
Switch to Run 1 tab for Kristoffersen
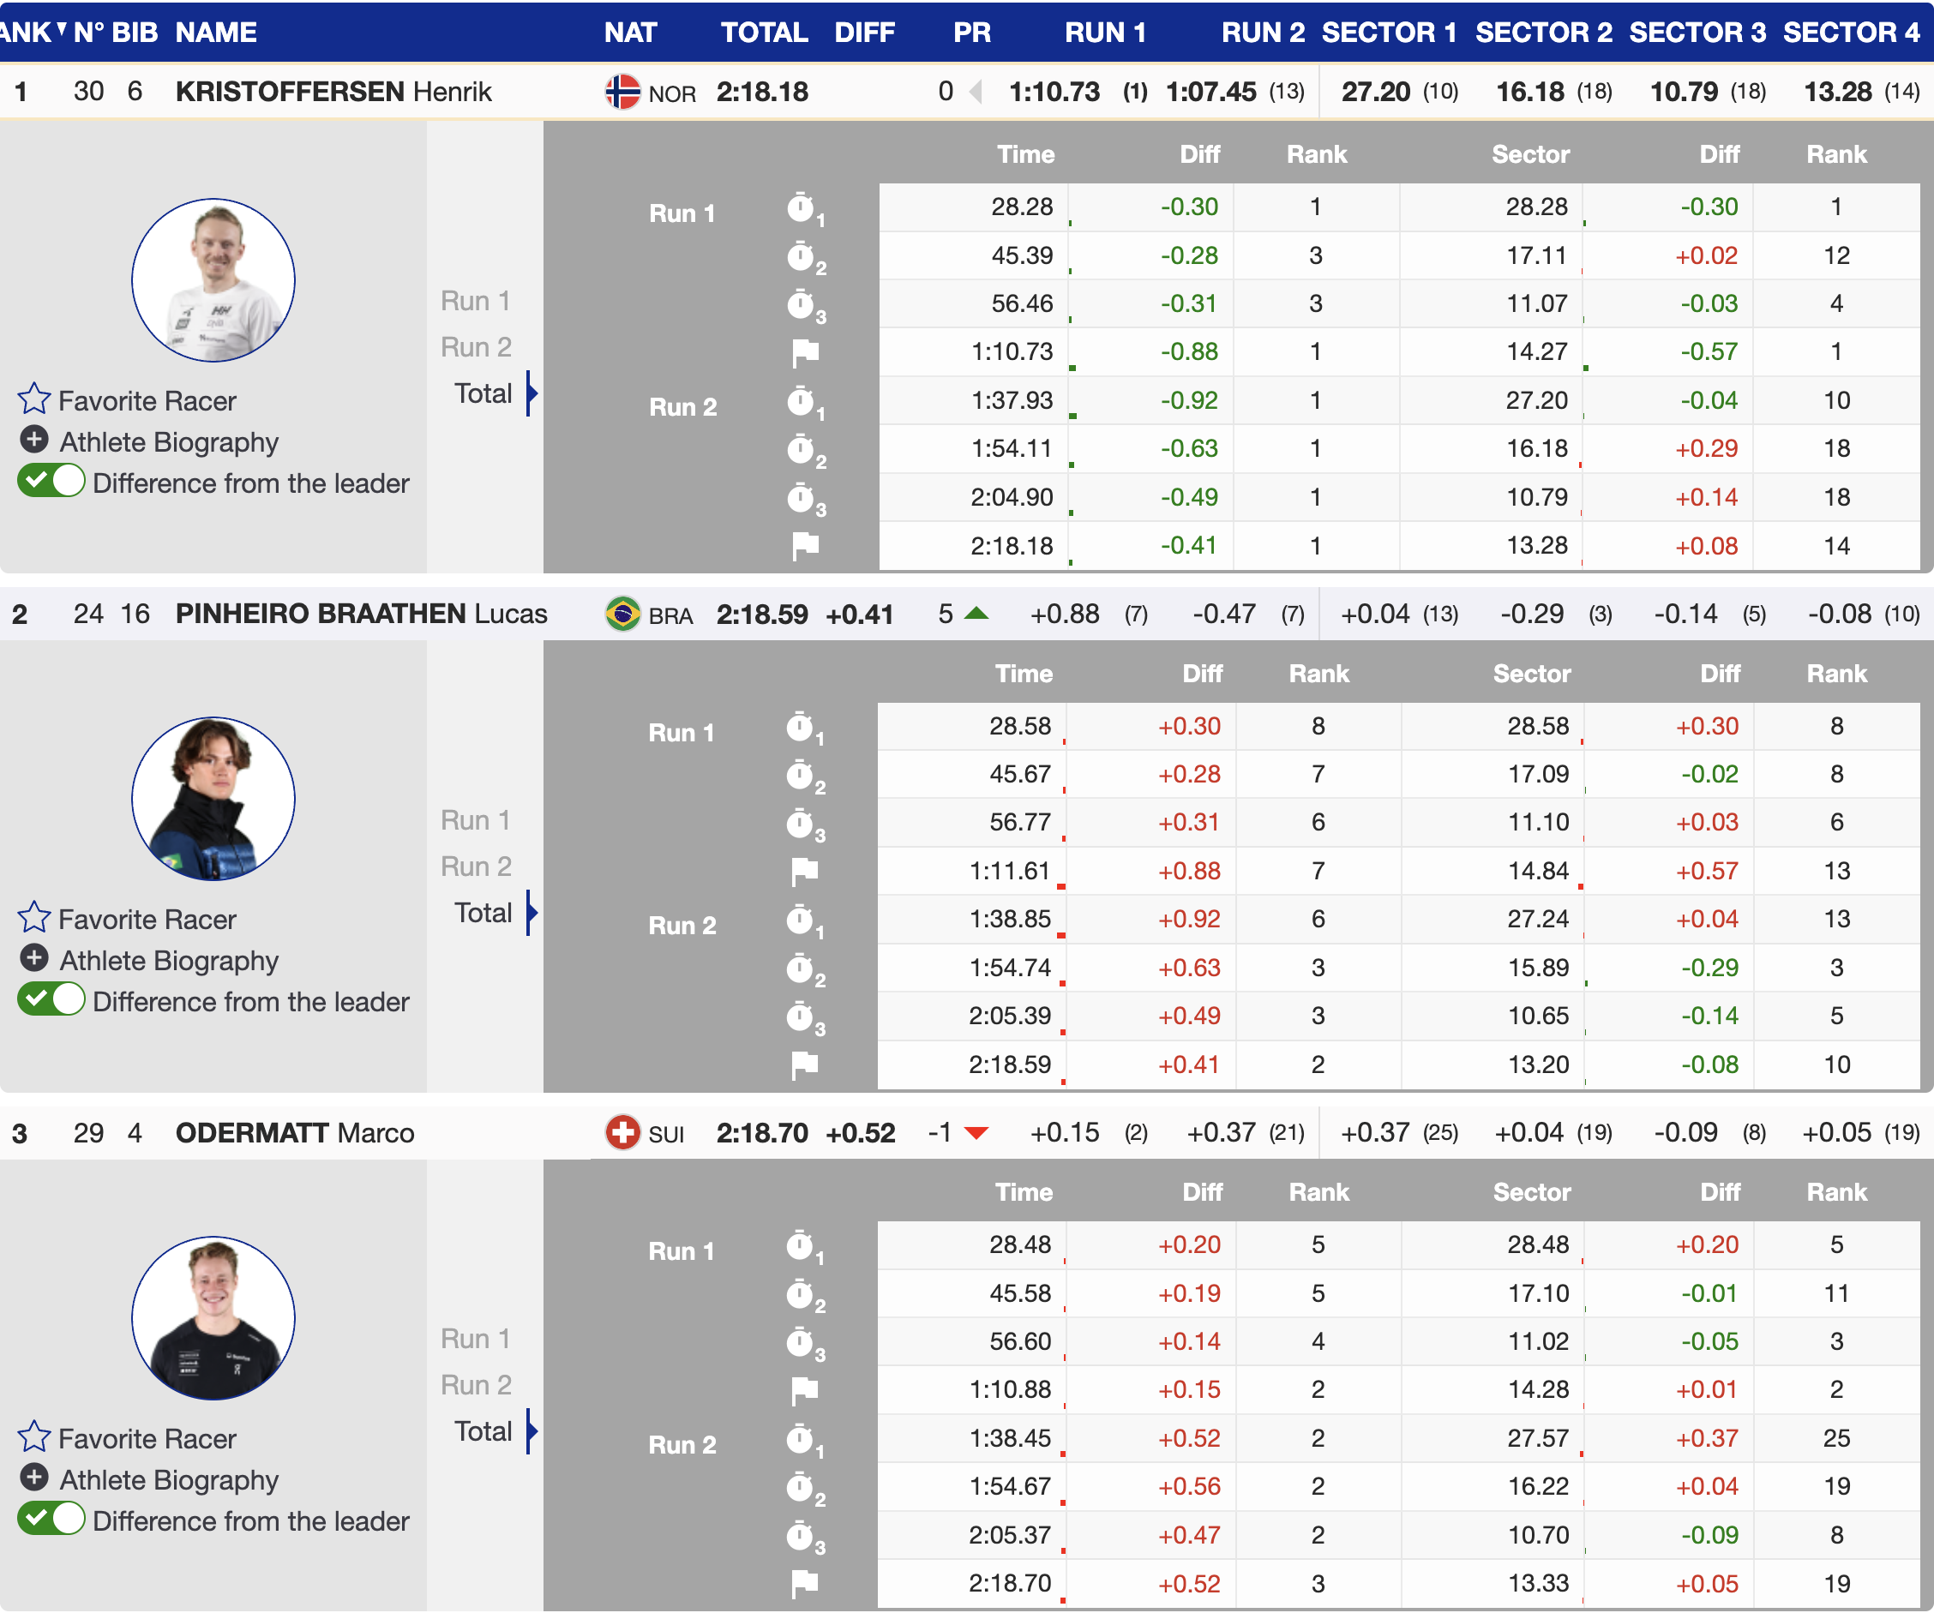(475, 301)
